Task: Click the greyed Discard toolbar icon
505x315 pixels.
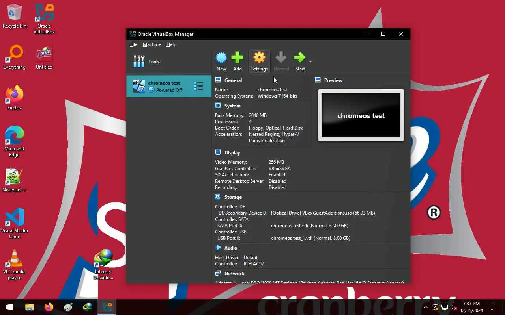Action: (281, 61)
